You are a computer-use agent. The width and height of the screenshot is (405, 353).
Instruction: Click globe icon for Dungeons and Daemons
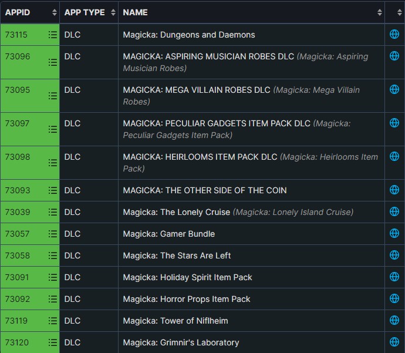coord(394,34)
